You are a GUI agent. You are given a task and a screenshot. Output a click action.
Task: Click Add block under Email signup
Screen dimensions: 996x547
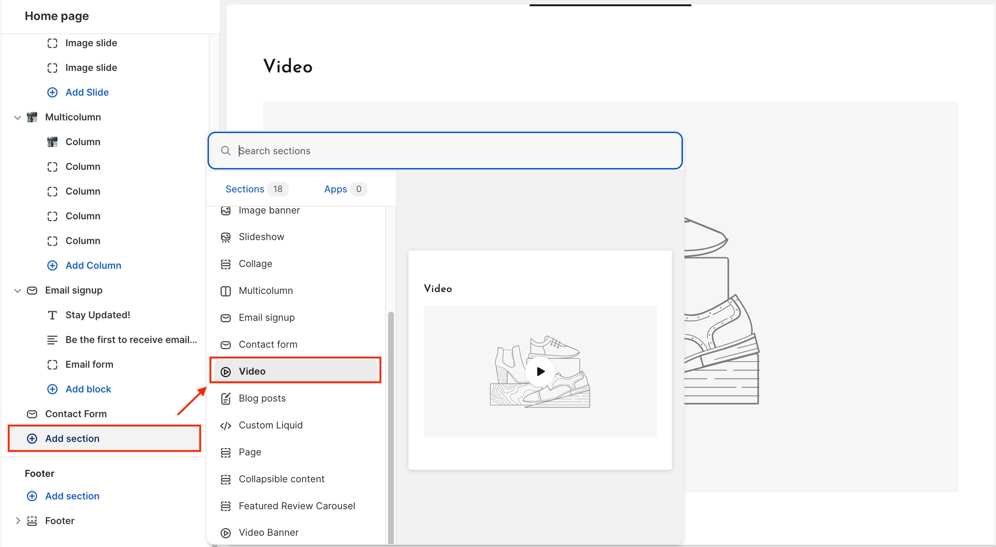click(88, 389)
